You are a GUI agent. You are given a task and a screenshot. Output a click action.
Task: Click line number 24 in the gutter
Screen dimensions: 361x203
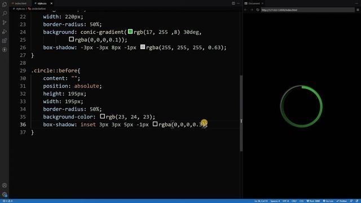click(23, 32)
